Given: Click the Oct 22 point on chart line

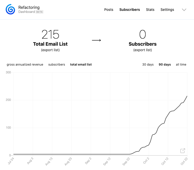Looking at the screenshot, I should [x=187, y=96].
